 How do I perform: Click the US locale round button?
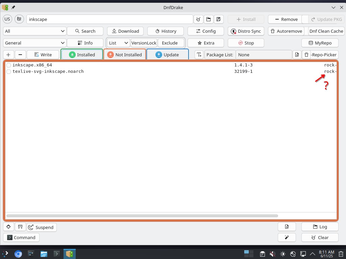tap(7, 19)
